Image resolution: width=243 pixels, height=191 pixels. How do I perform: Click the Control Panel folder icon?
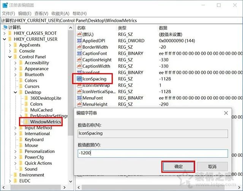coord(16,57)
